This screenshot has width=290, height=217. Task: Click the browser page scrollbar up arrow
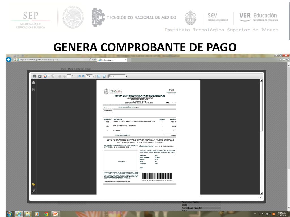pyautogui.click(x=289, y=65)
